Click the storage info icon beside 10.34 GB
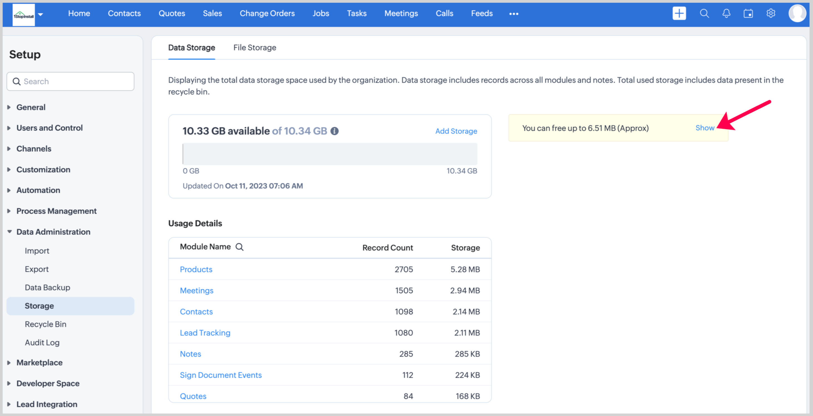The width and height of the screenshot is (813, 416). tap(335, 131)
